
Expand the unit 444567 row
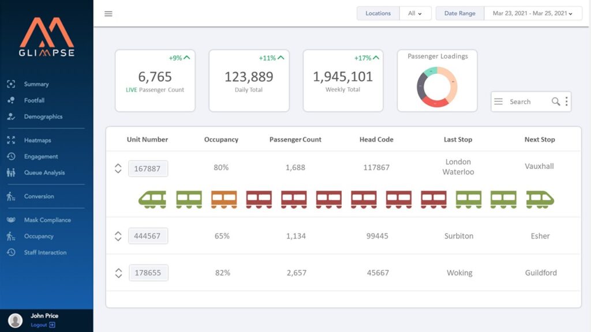click(x=118, y=236)
